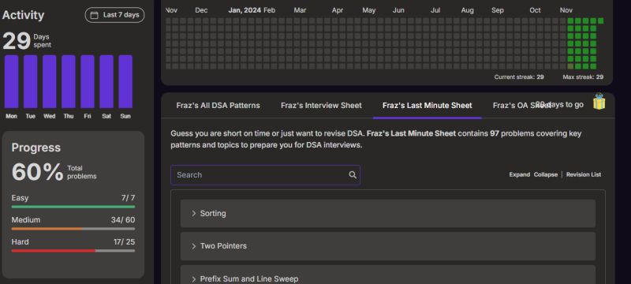Click Expand all sections link
This screenshot has width=631, height=284.
tap(520, 174)
